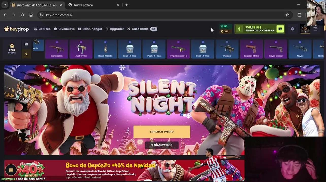The image size is (326, 182).
Task: Open the Upgrader page
Action: tap(115, 29)
